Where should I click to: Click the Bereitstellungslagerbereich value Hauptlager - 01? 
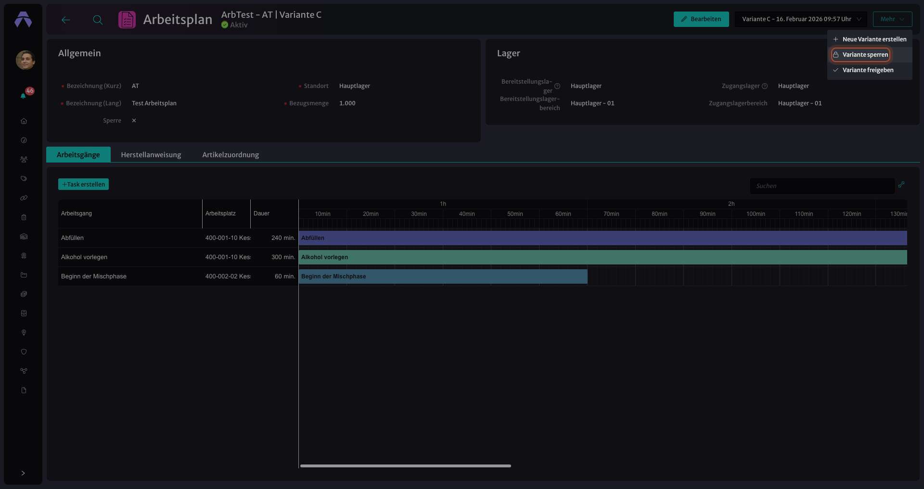(x=592, y=103)
